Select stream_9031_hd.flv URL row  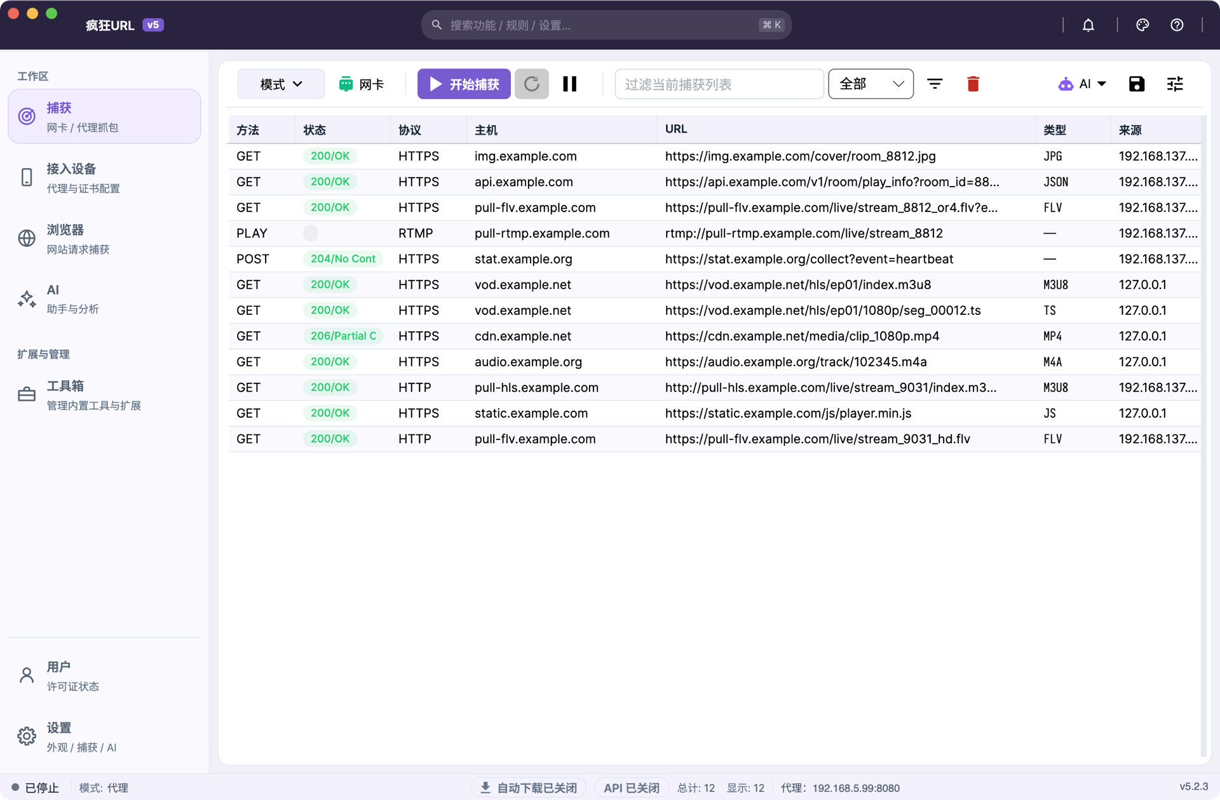[714, 439]
